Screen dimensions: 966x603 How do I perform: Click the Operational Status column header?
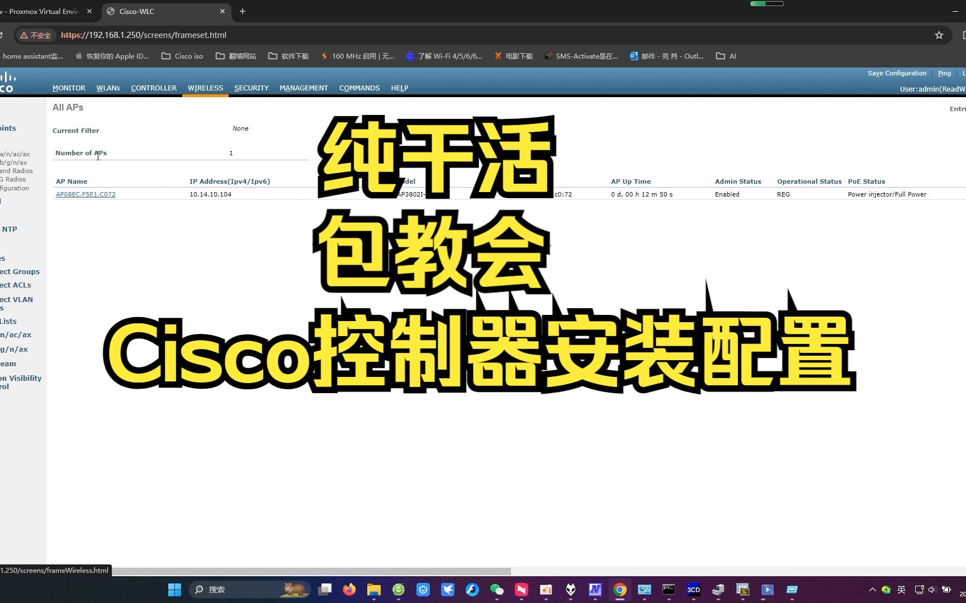(x=809, y=181)
